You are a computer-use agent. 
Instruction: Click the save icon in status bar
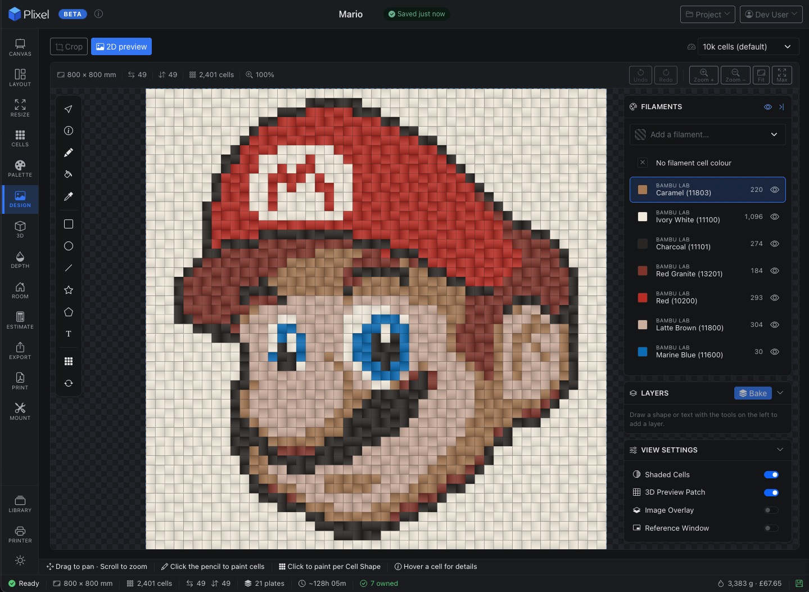pos(799,584)
